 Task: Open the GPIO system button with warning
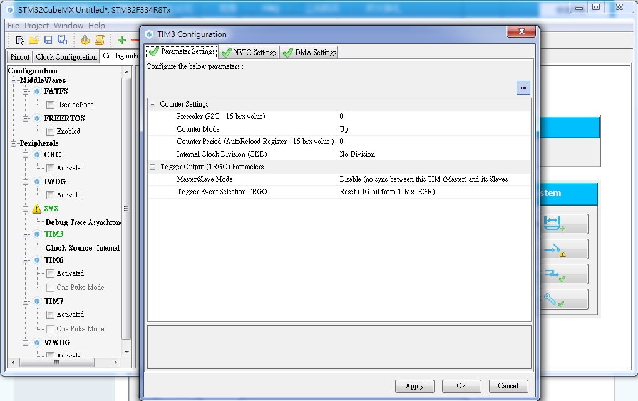click(x=564, y=249)
